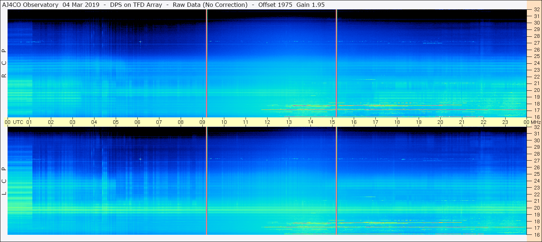The height and width of the screenshot is (242, 542).
Task: Click the 32 MHz tick of RCP panel
Action: pos(536,10)
